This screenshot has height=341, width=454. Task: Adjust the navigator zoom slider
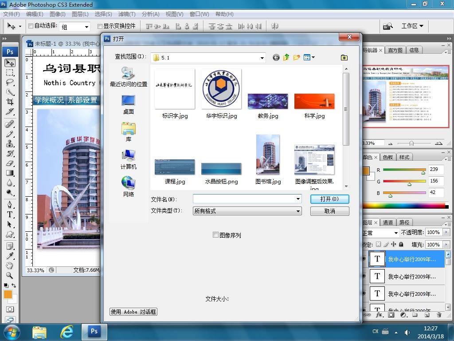coord(411,143)
